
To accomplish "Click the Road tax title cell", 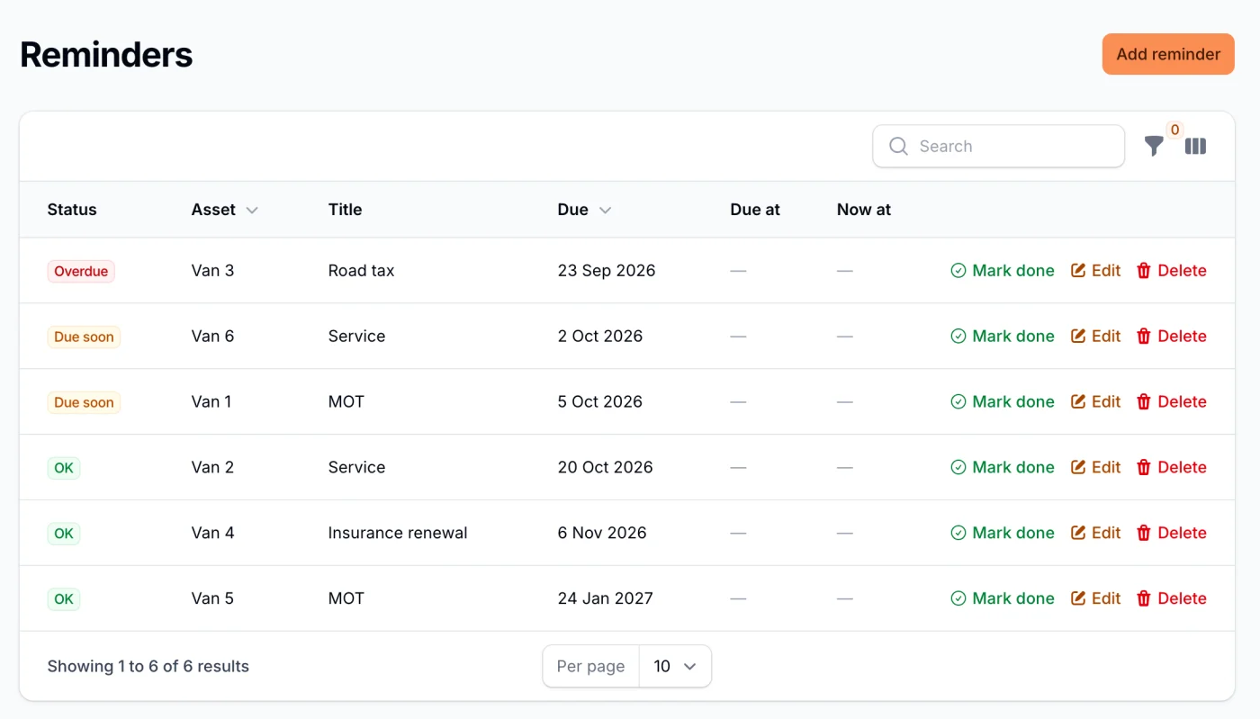I will (x=361, y=271).
